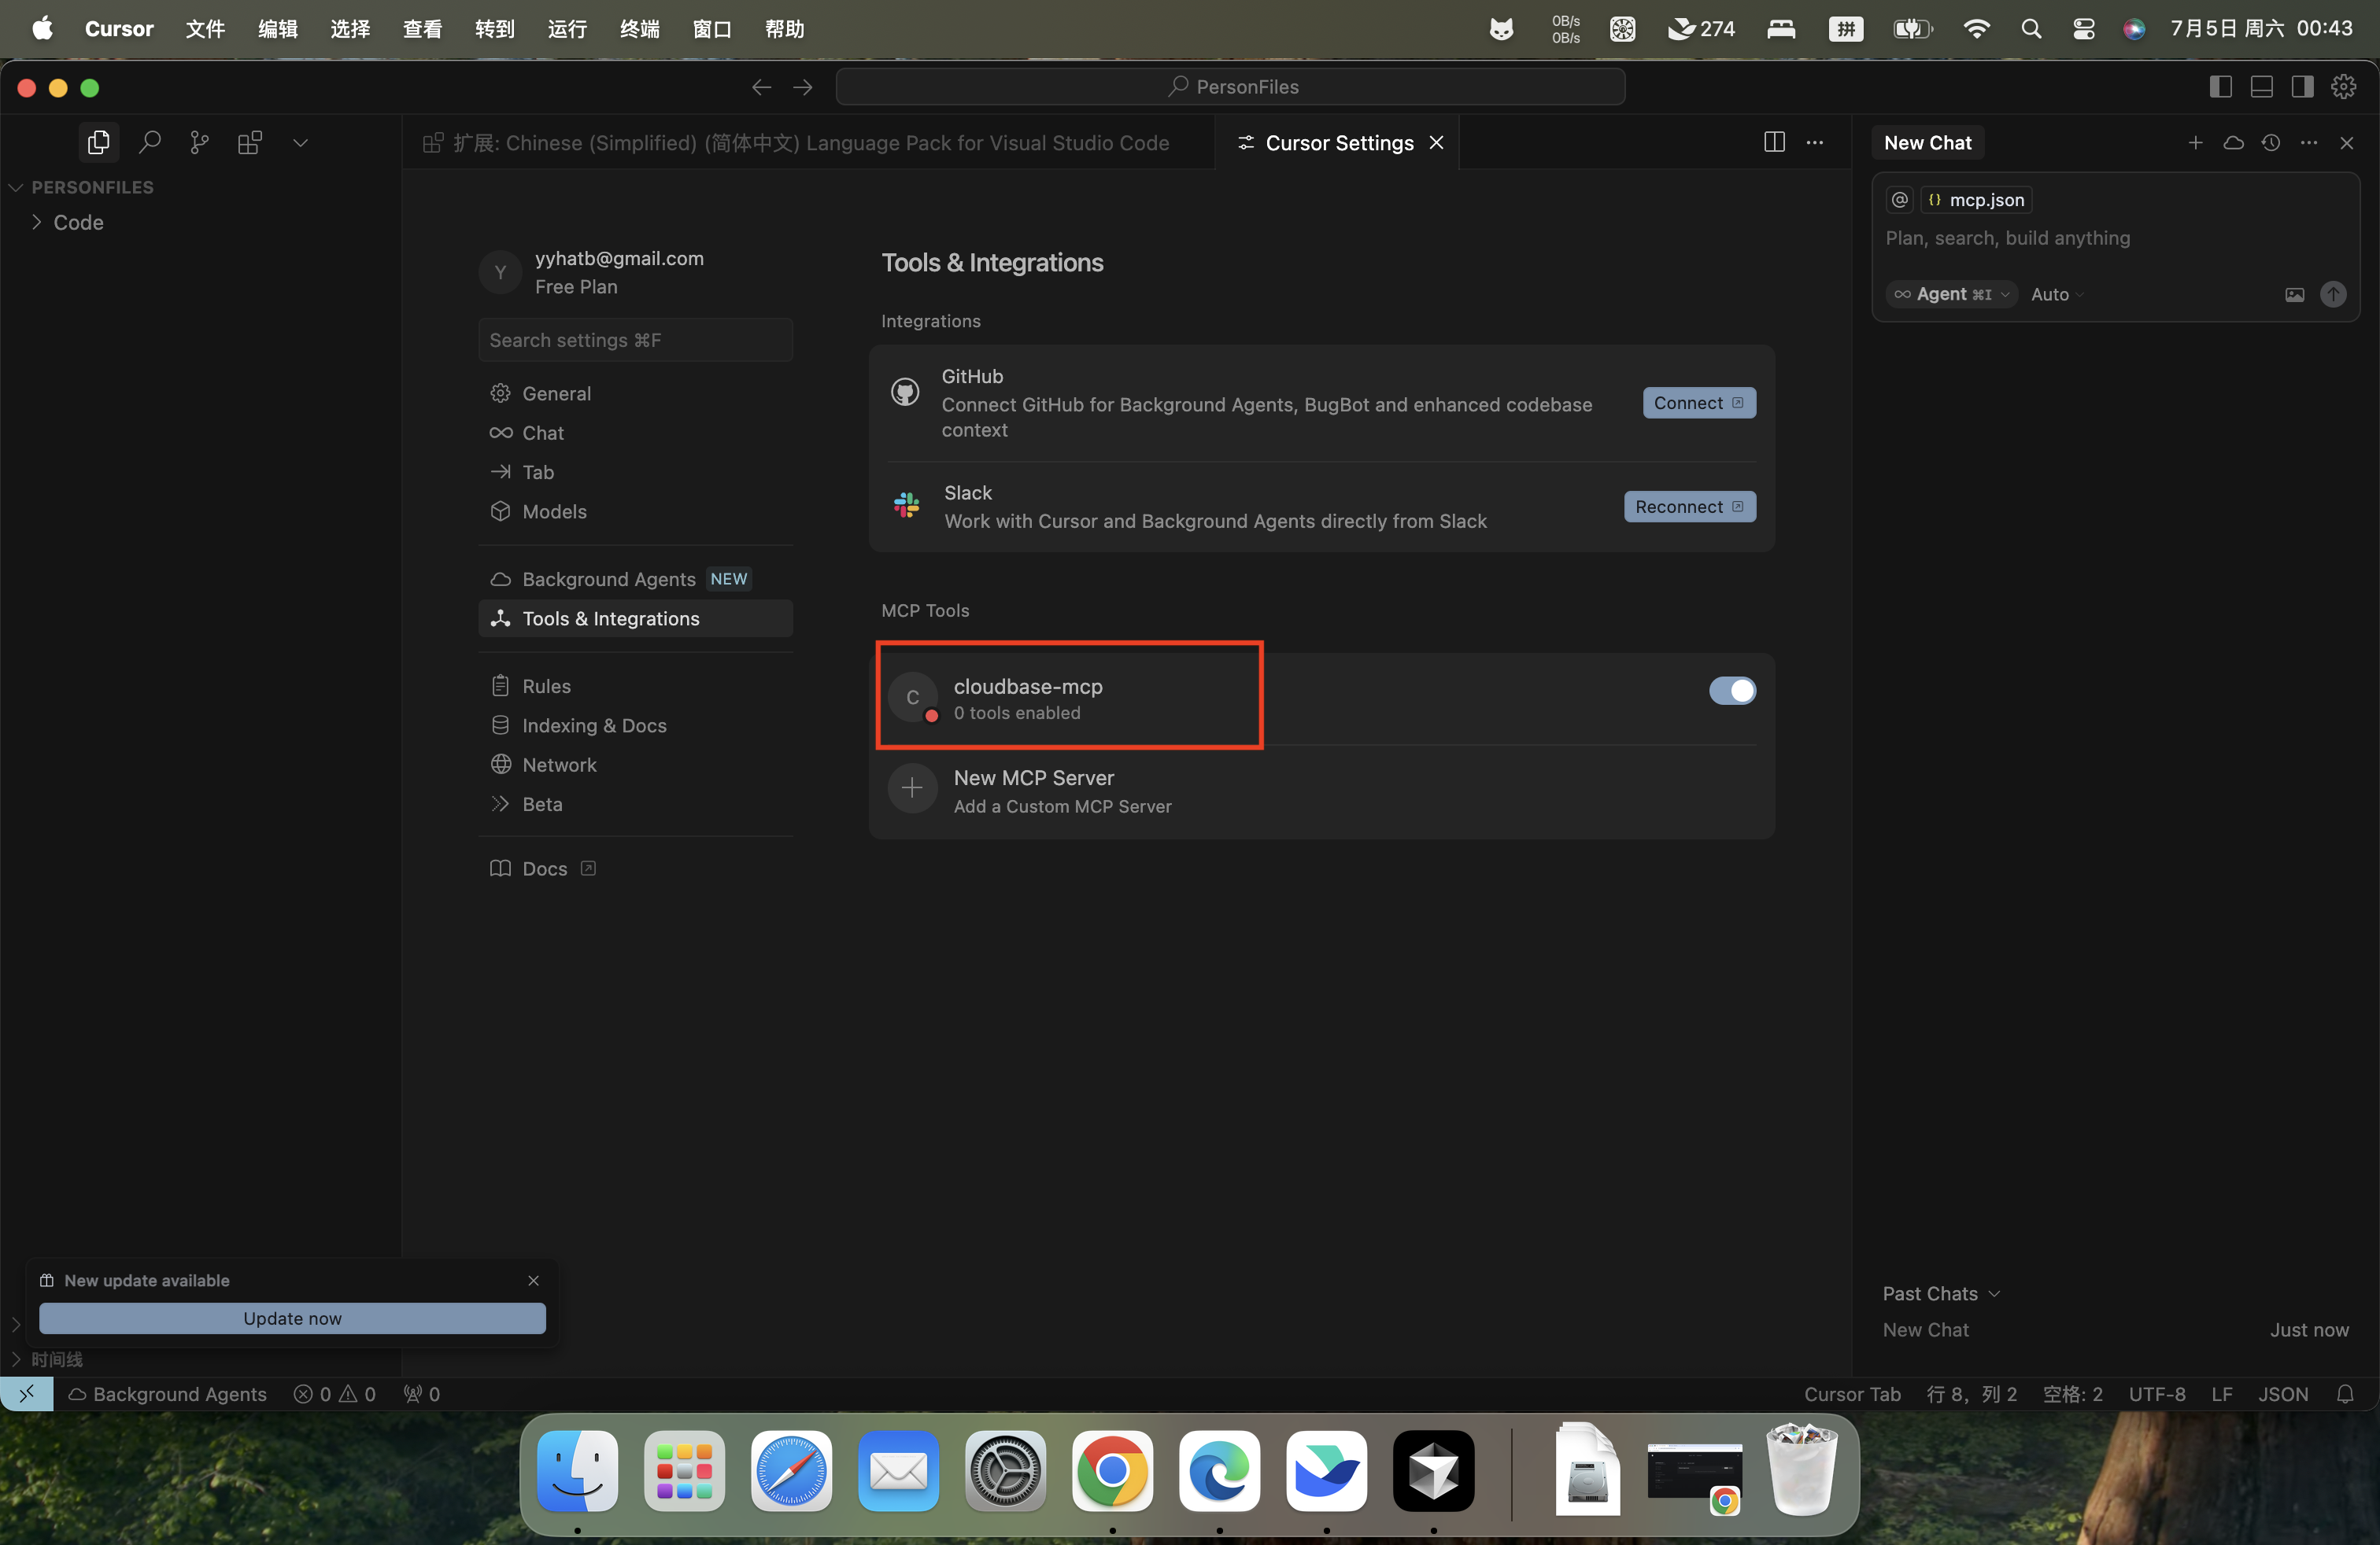
Task: Toggle the secondary sidebar layout icon
Action: [2302, 88]
